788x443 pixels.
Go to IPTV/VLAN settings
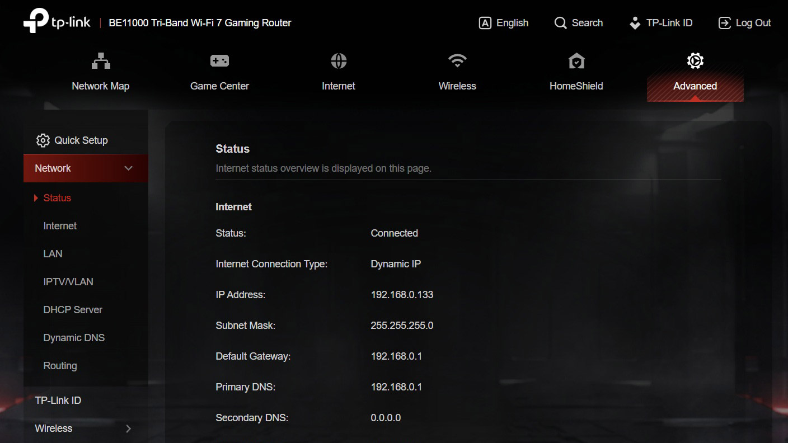pos(68,282)
